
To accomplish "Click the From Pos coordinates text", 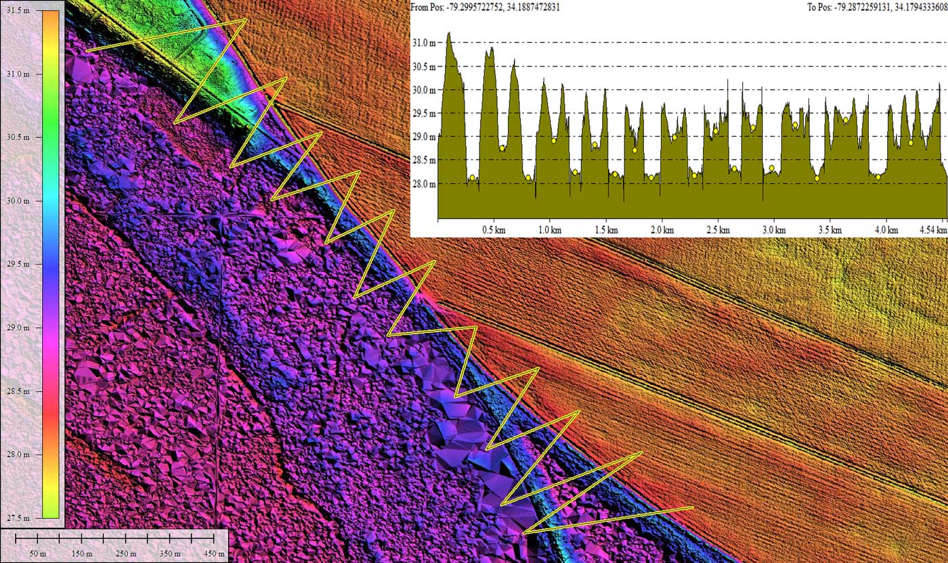I will pos(486,7).
